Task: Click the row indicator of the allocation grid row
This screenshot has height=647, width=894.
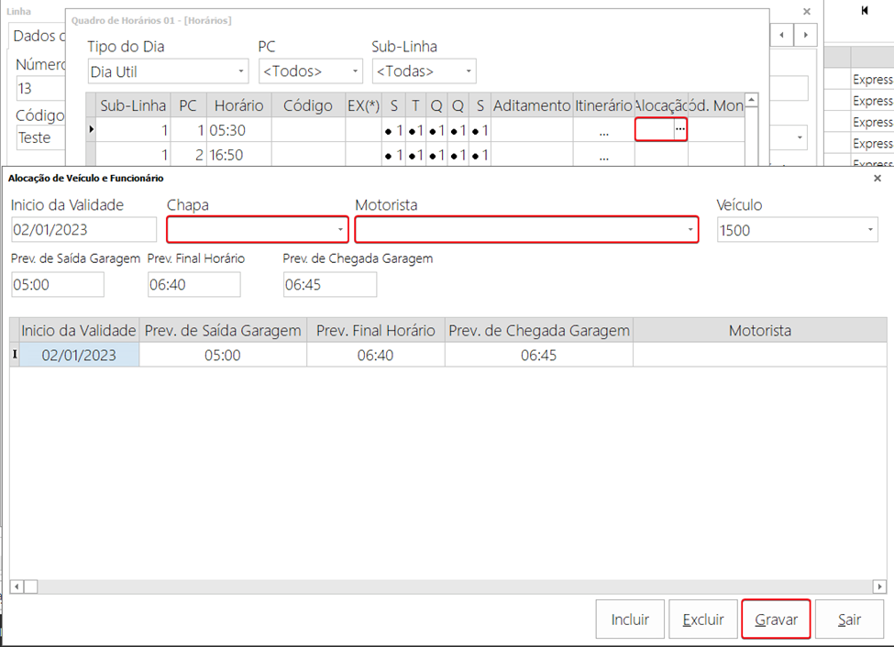Action: (15, 355)
